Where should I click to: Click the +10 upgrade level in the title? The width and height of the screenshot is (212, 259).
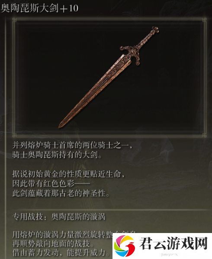coord(69,8)
